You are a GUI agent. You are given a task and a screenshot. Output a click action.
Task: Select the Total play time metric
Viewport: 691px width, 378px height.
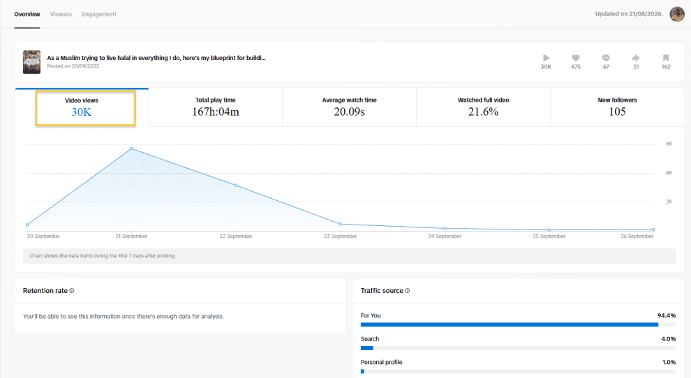pos(216,107)
